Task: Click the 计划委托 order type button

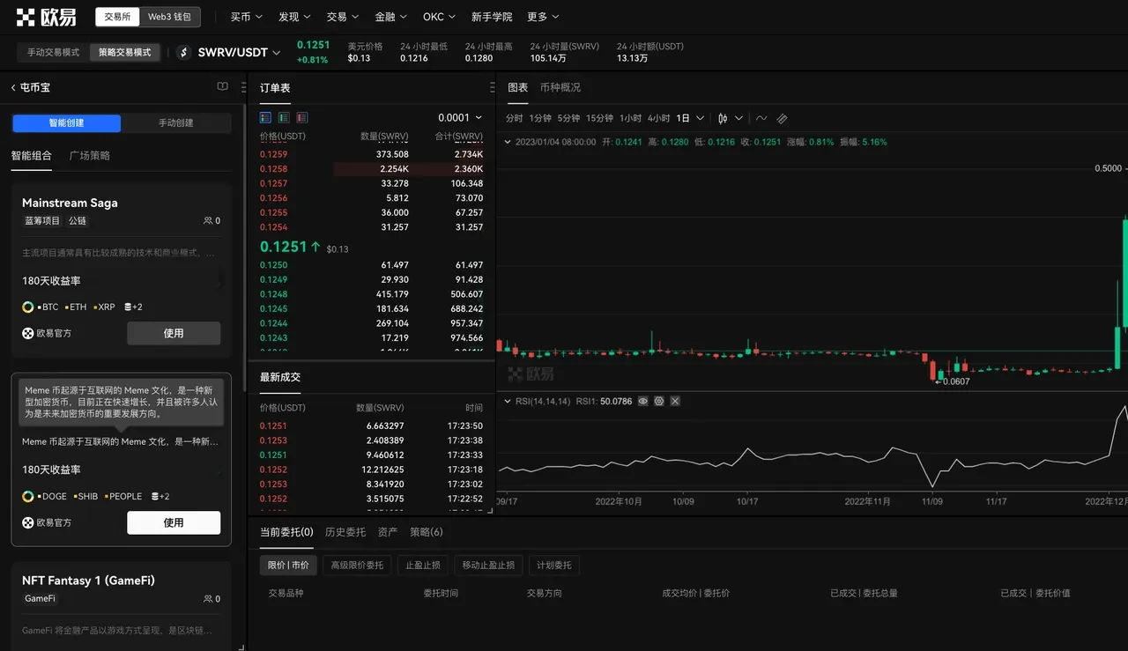Action: (x=553, y=565)
